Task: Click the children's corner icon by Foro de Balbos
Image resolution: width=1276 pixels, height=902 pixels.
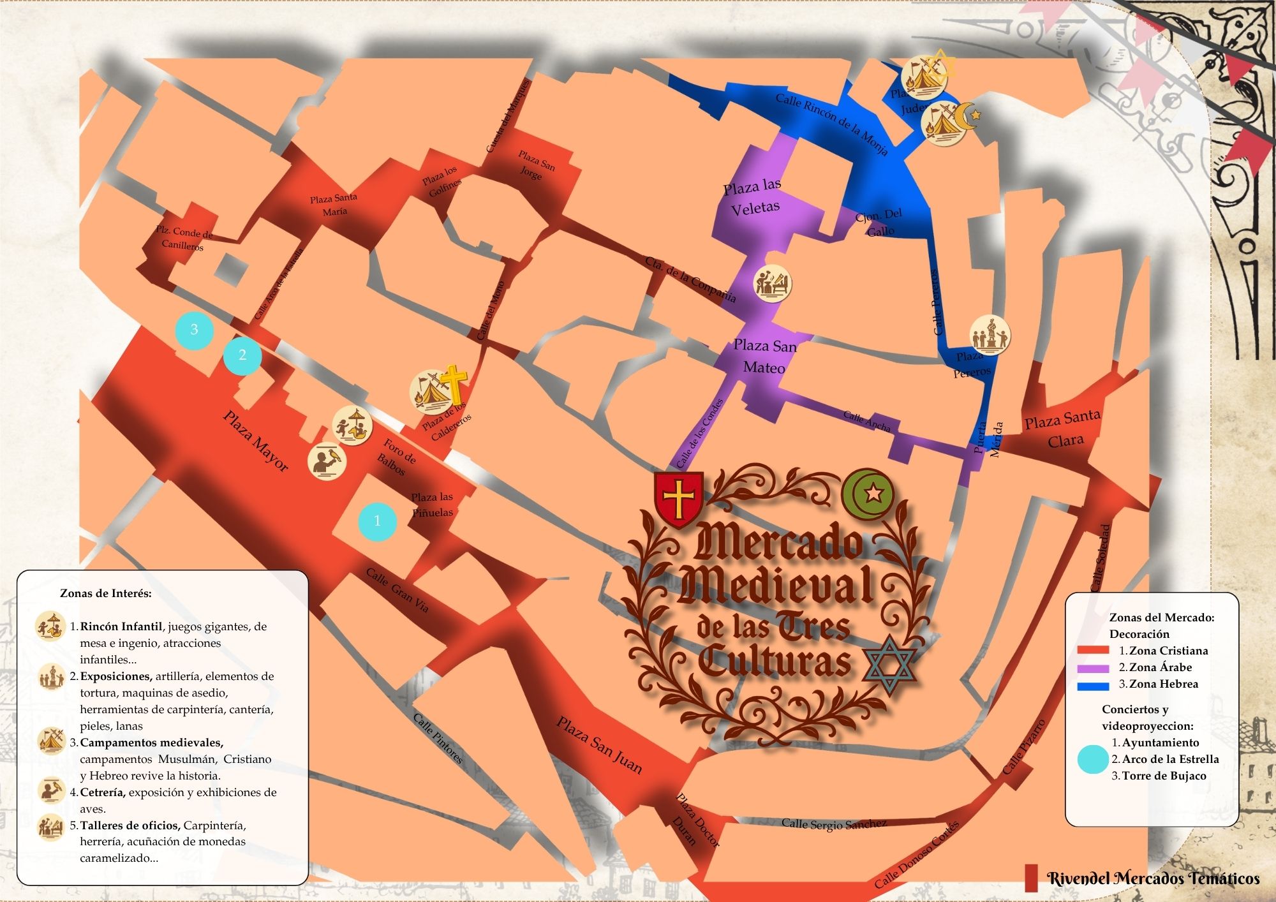Action: pos(352,425)
